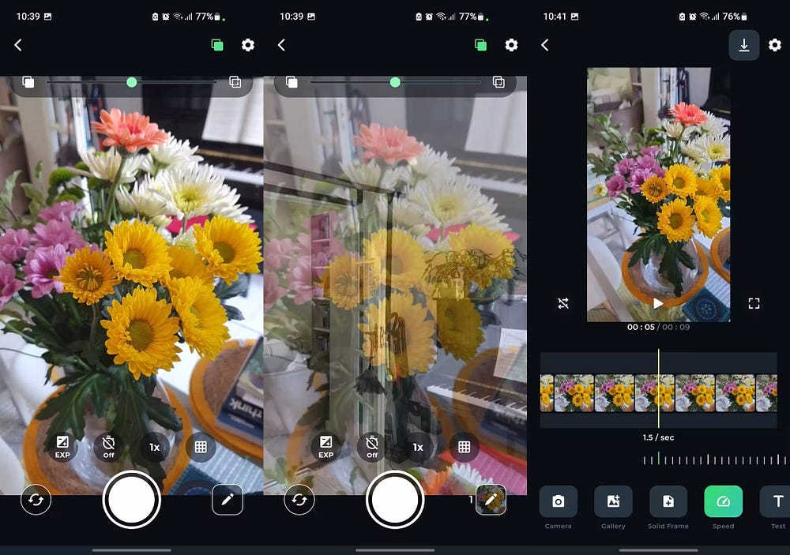Toggle timer Off button on left screen

[x=109, y=447]
